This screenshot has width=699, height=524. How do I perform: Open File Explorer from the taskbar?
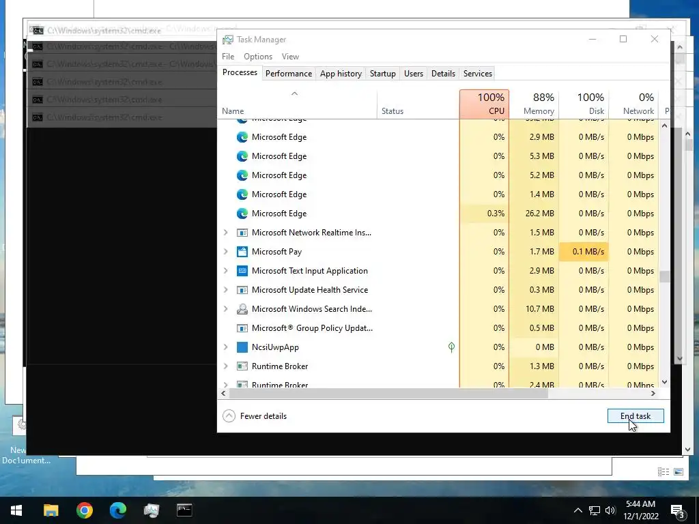(51, 510)
